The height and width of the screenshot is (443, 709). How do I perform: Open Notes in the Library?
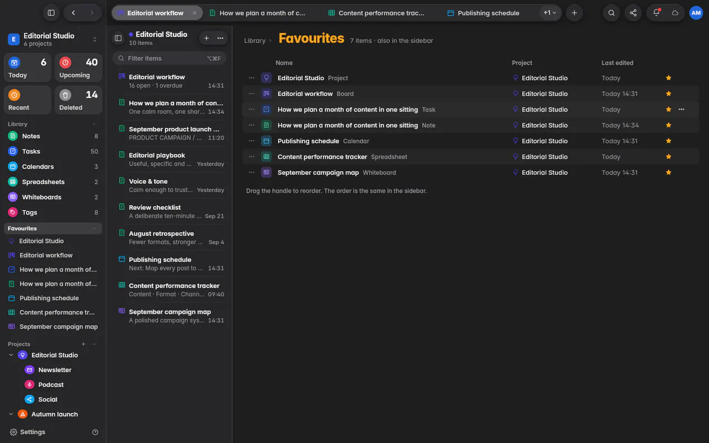[53, 136]
